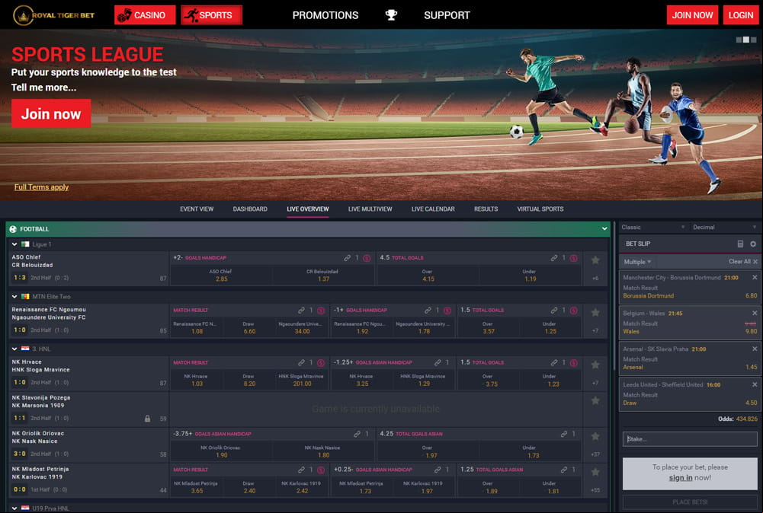Click link icon in 4.25 Total Goals Asian
This screenshot has height=513, width=763.
564,434
